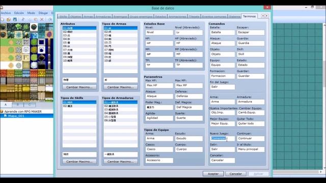
Task: Click the Nivel (Abreviado) Lv field
Action: (189, 33)
